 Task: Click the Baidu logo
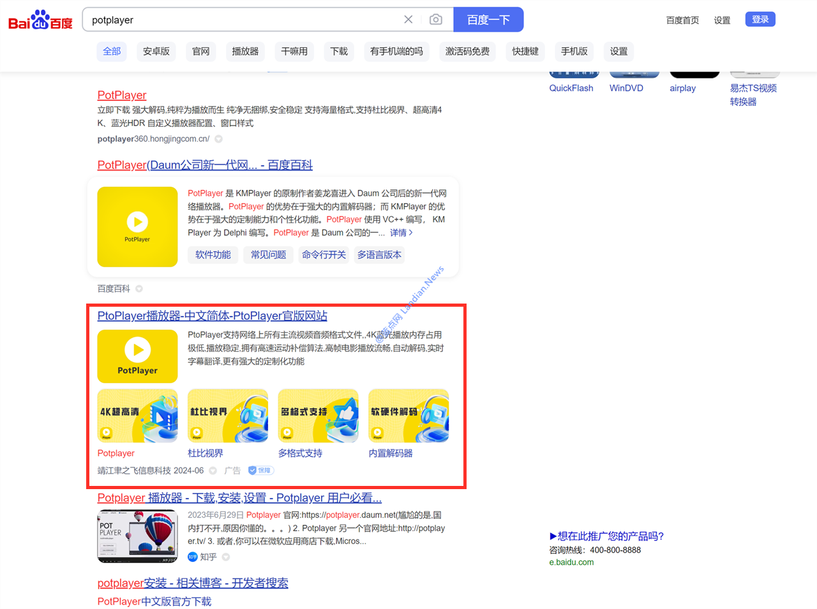pos(40,20)
